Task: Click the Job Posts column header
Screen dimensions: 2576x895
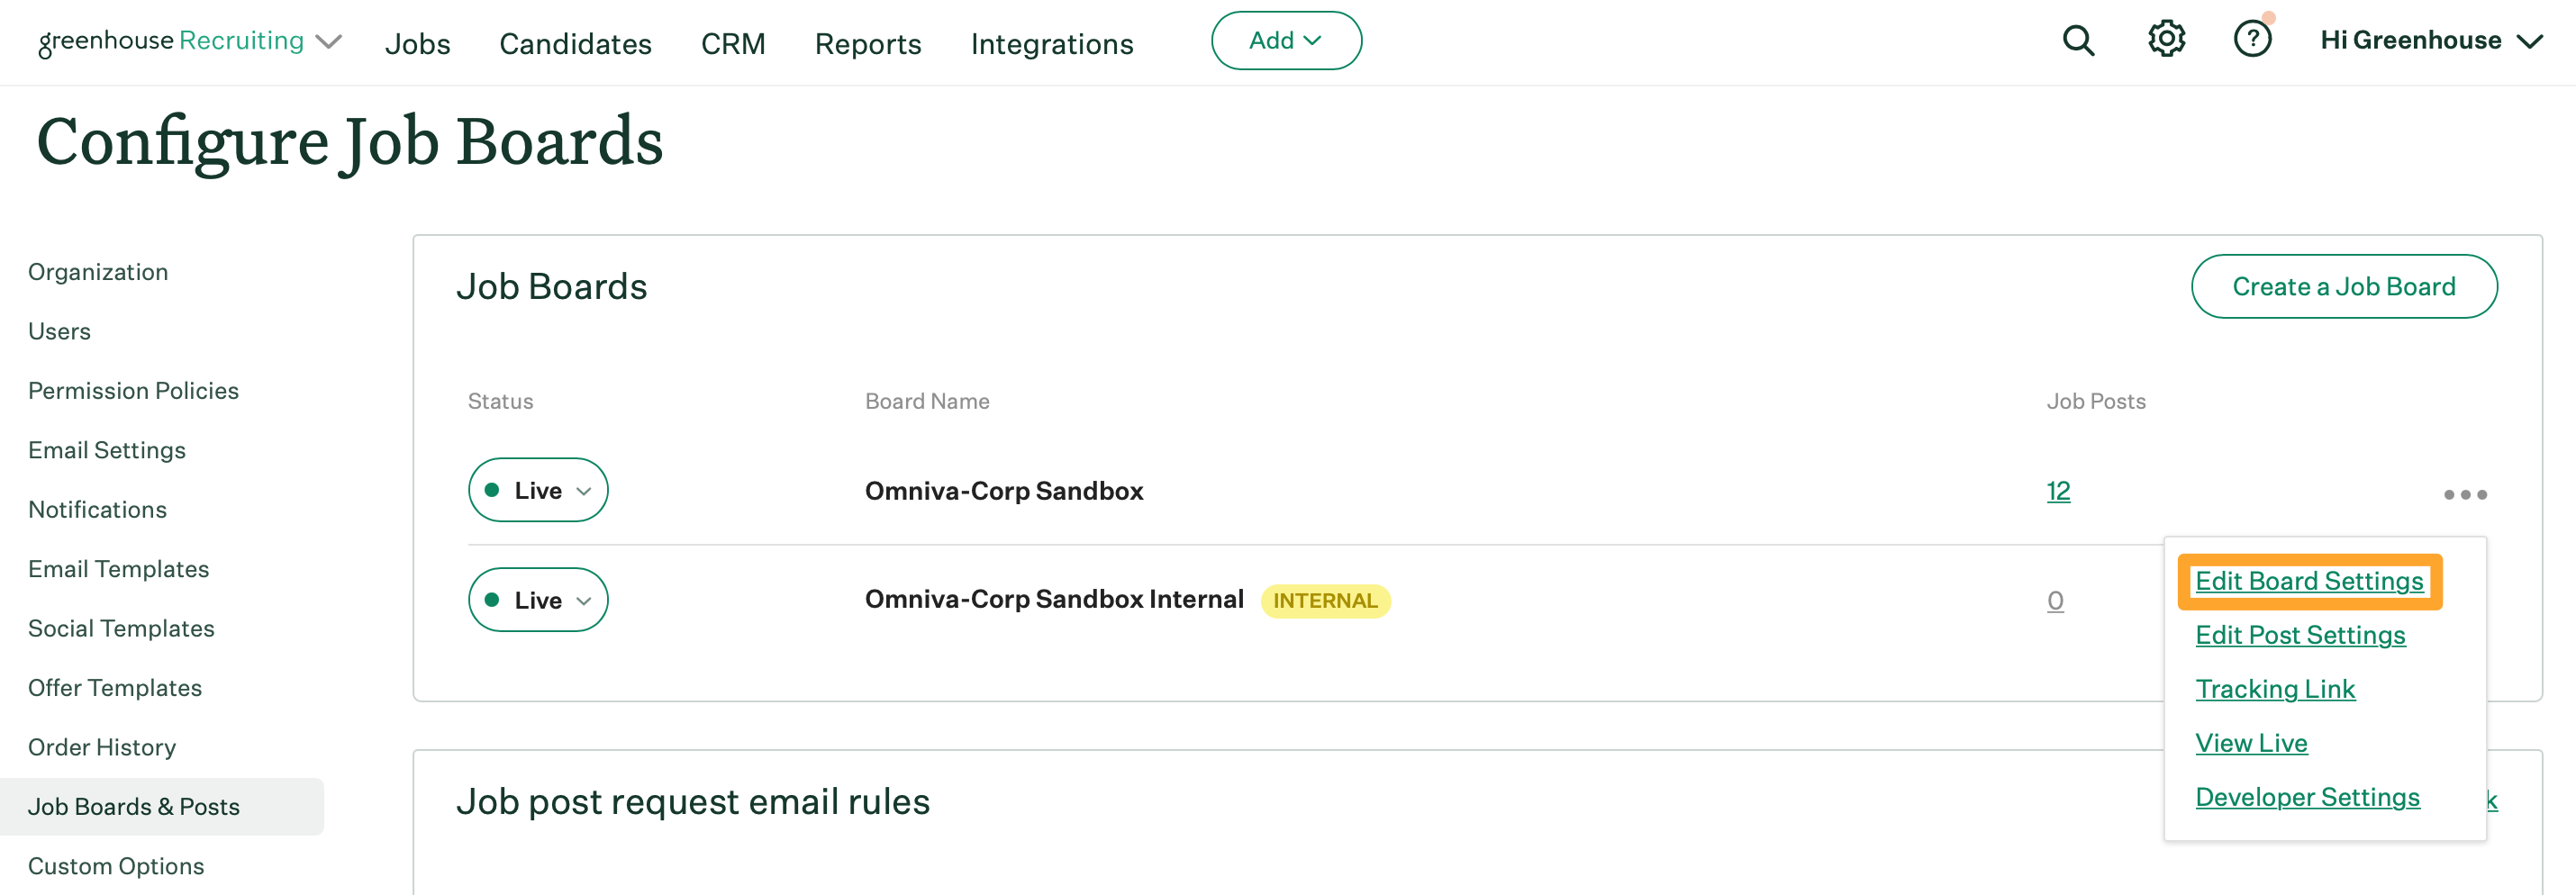Action: point(2096,401)
